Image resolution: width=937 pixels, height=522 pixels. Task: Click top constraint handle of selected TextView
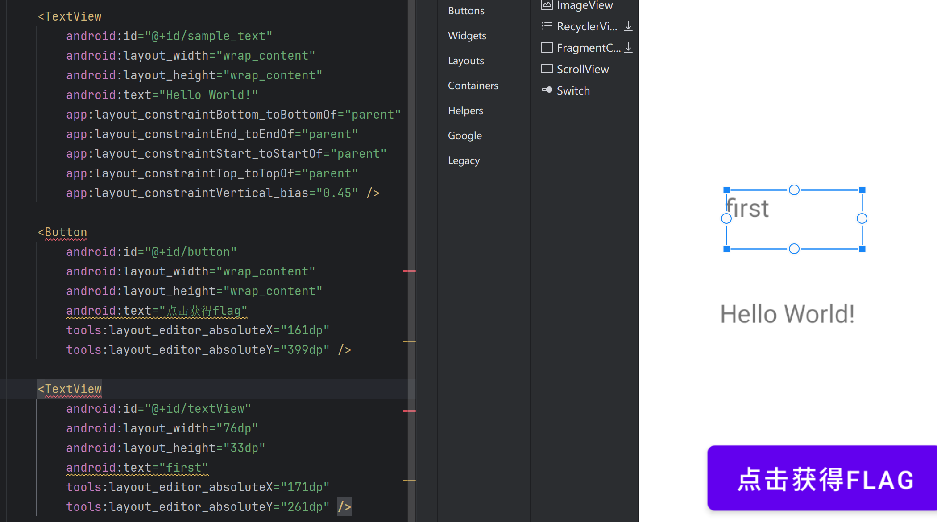[794, 190]
